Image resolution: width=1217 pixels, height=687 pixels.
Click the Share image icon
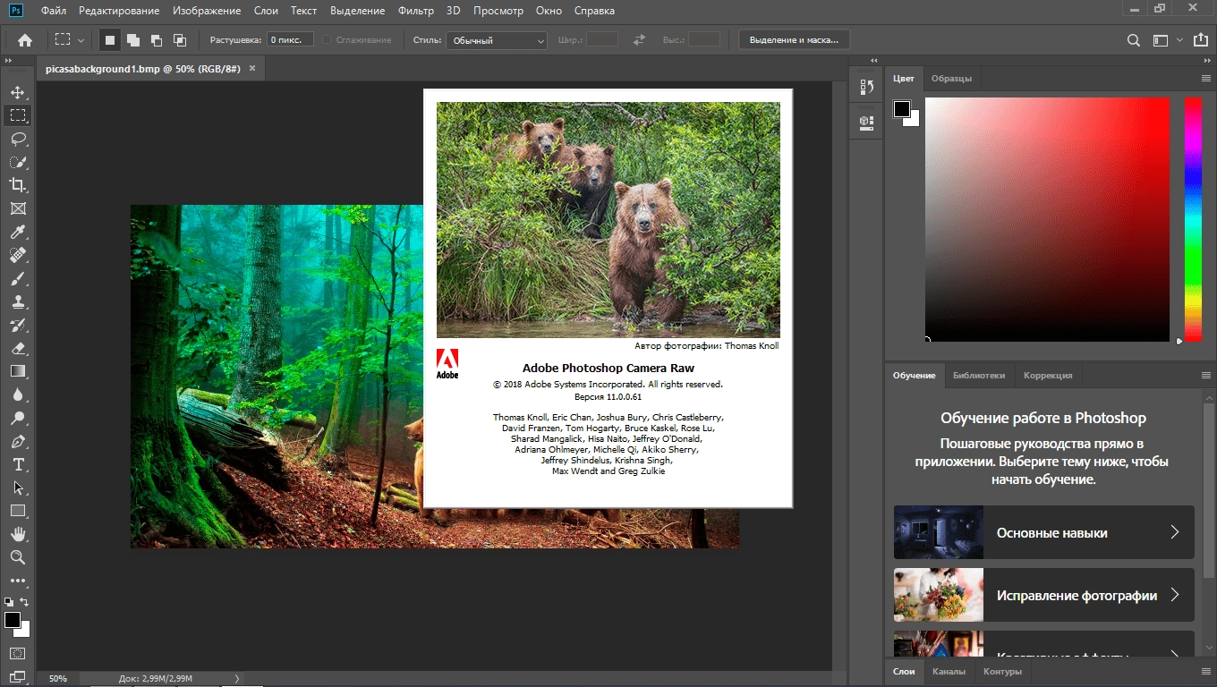(x=1200, y=40)
